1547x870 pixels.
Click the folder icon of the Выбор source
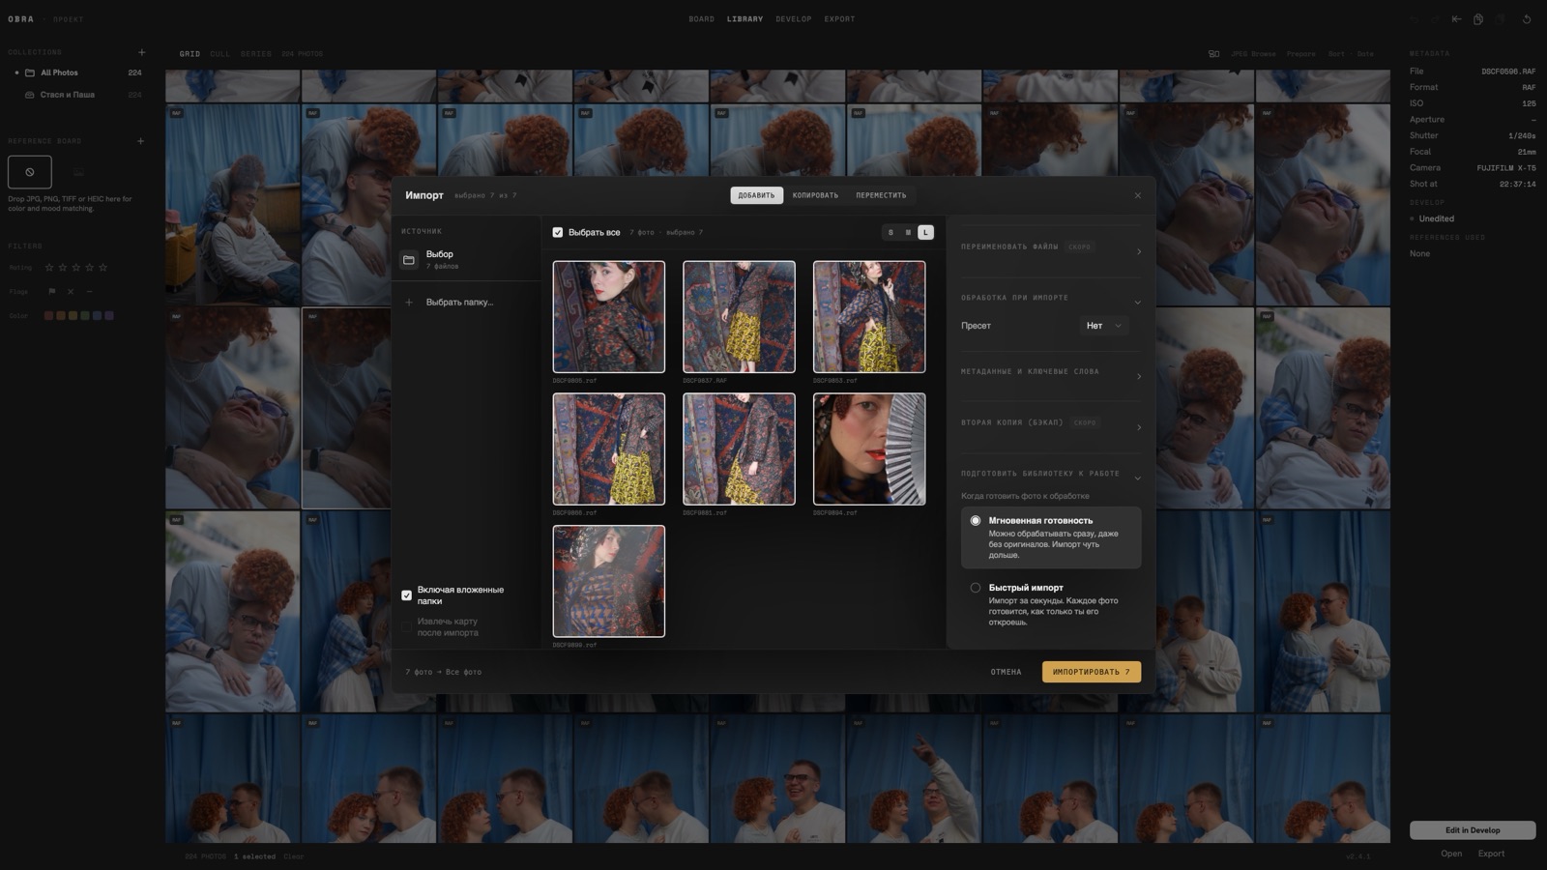tap(409, 260)
